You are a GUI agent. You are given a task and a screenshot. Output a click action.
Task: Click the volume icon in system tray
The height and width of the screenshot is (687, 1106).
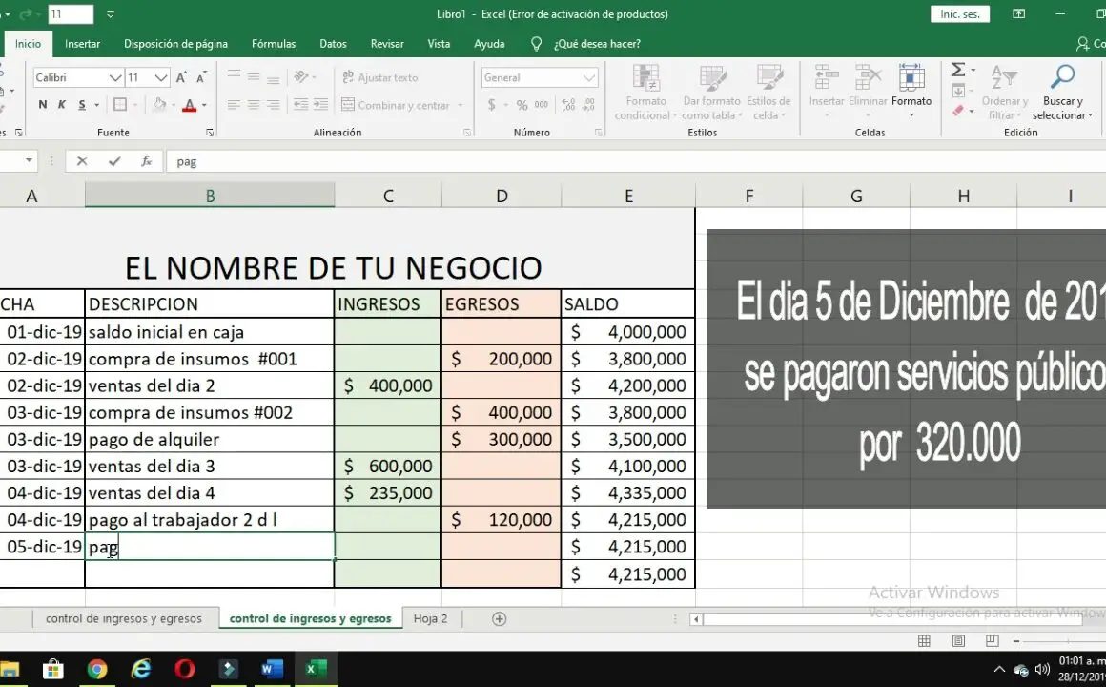(x=1042, y=670)
